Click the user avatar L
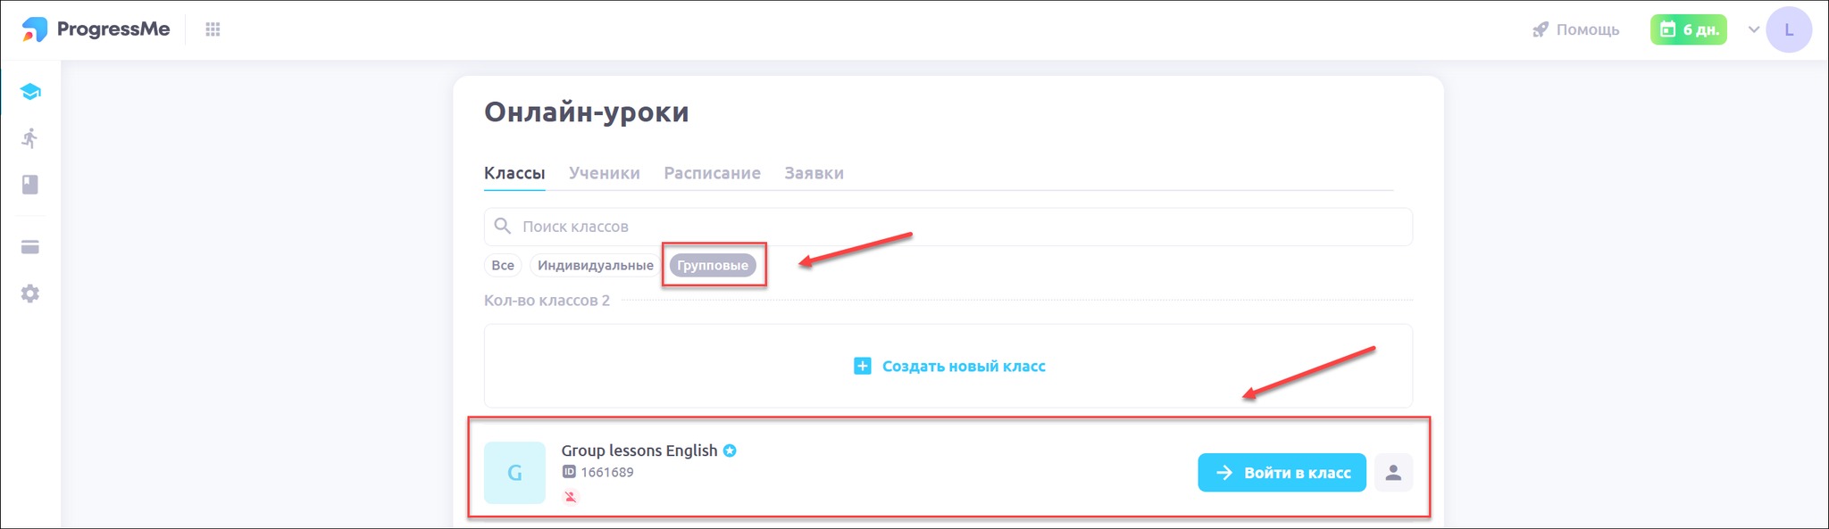This screenshot has width=1829, height=529. 1788,29
